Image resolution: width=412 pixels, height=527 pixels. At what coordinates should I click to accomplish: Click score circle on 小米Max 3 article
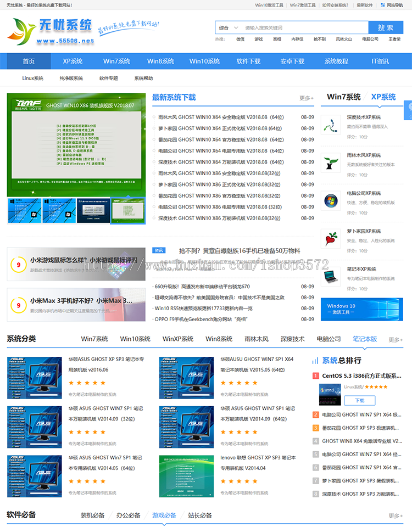[19, 305]
